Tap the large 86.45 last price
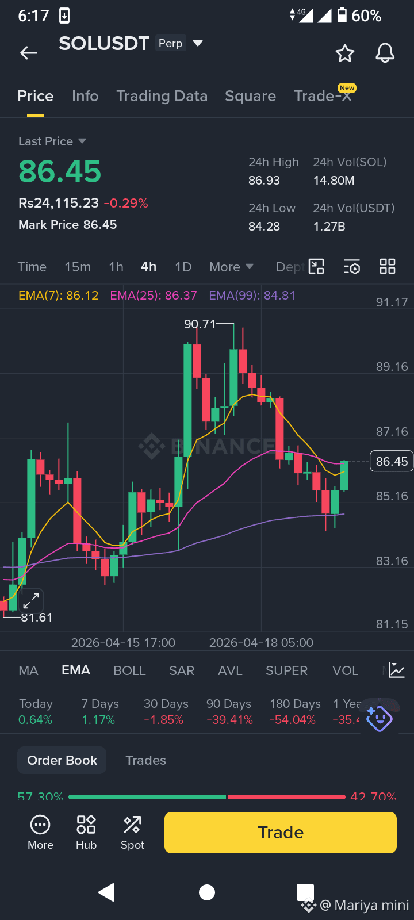 coord(60,171)
